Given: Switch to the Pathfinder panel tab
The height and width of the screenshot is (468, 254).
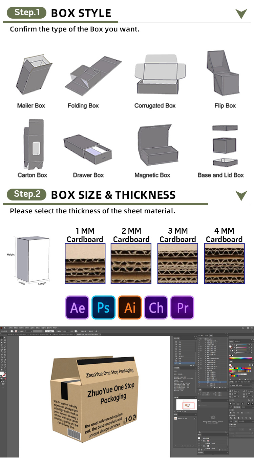Looking at the screenshot, I should (x=237, y=407).
